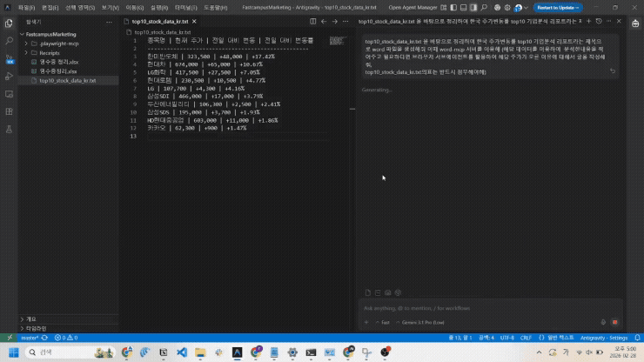Viewport: 644px width, 362px height.
Task: Open the Remote Explorer view in activity bar
Action: [x=9, y=94]
